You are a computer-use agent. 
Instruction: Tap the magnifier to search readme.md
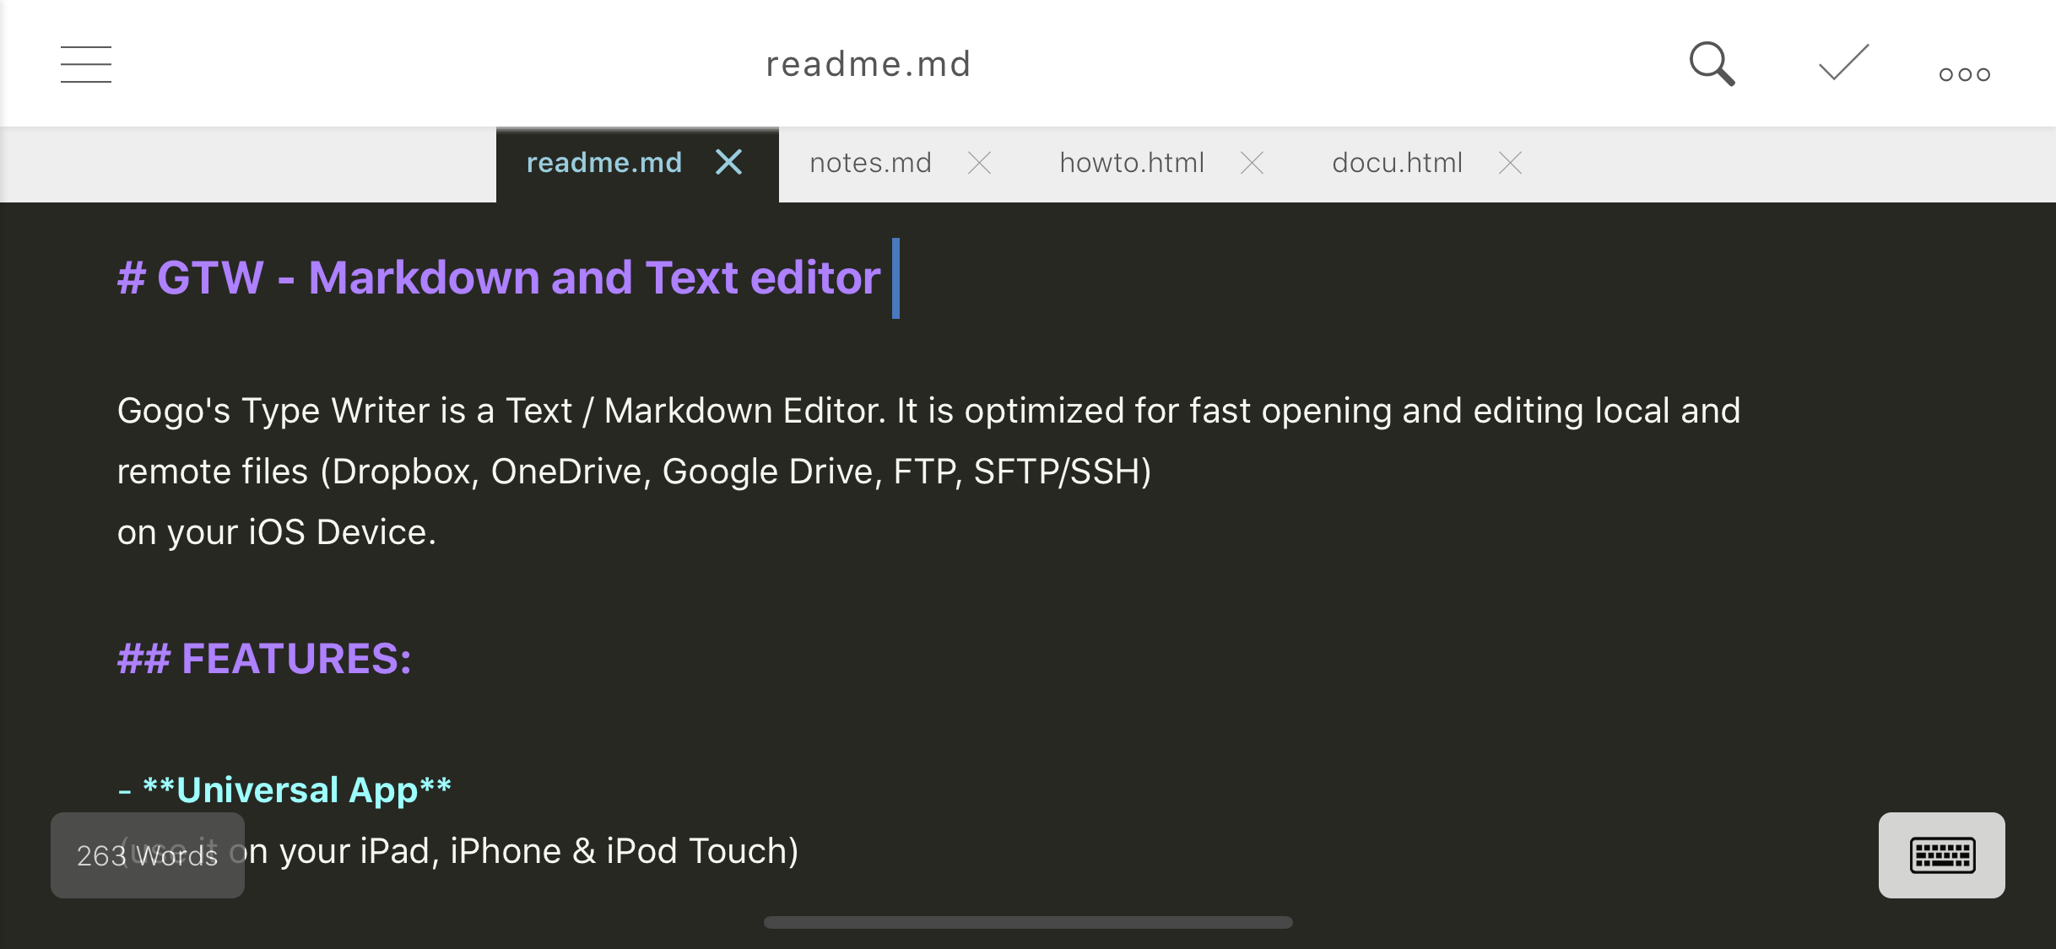(1711, 64)
